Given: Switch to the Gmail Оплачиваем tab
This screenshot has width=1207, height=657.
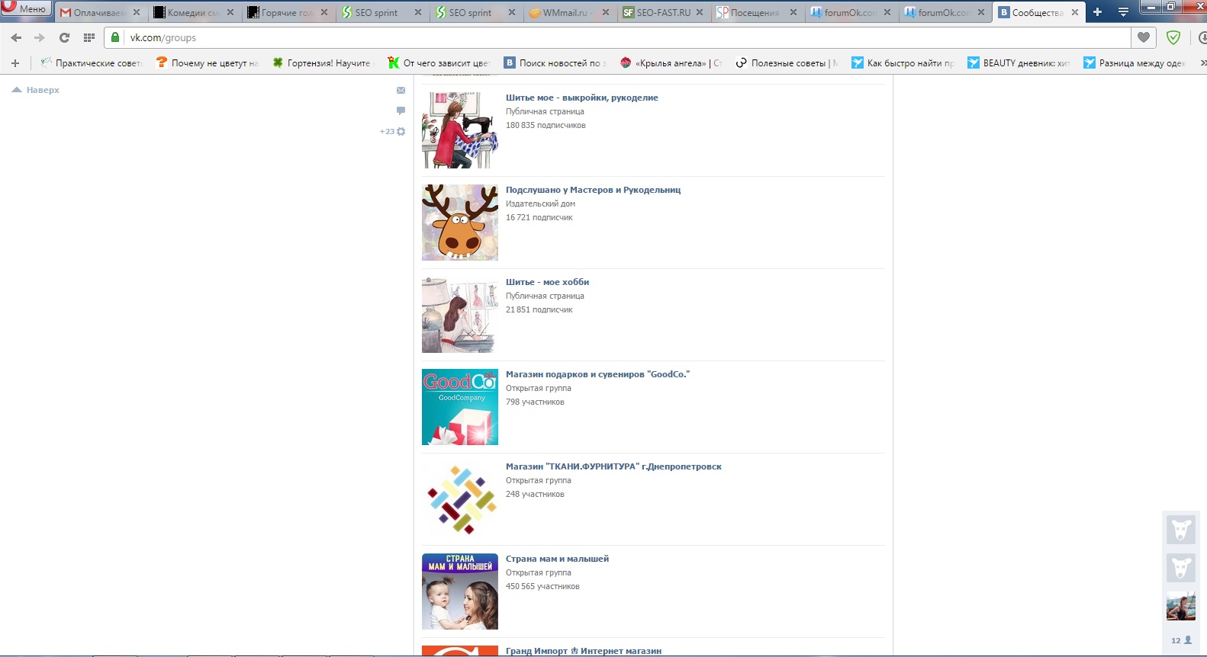Looking at the screenshot, I should [101, 12].
